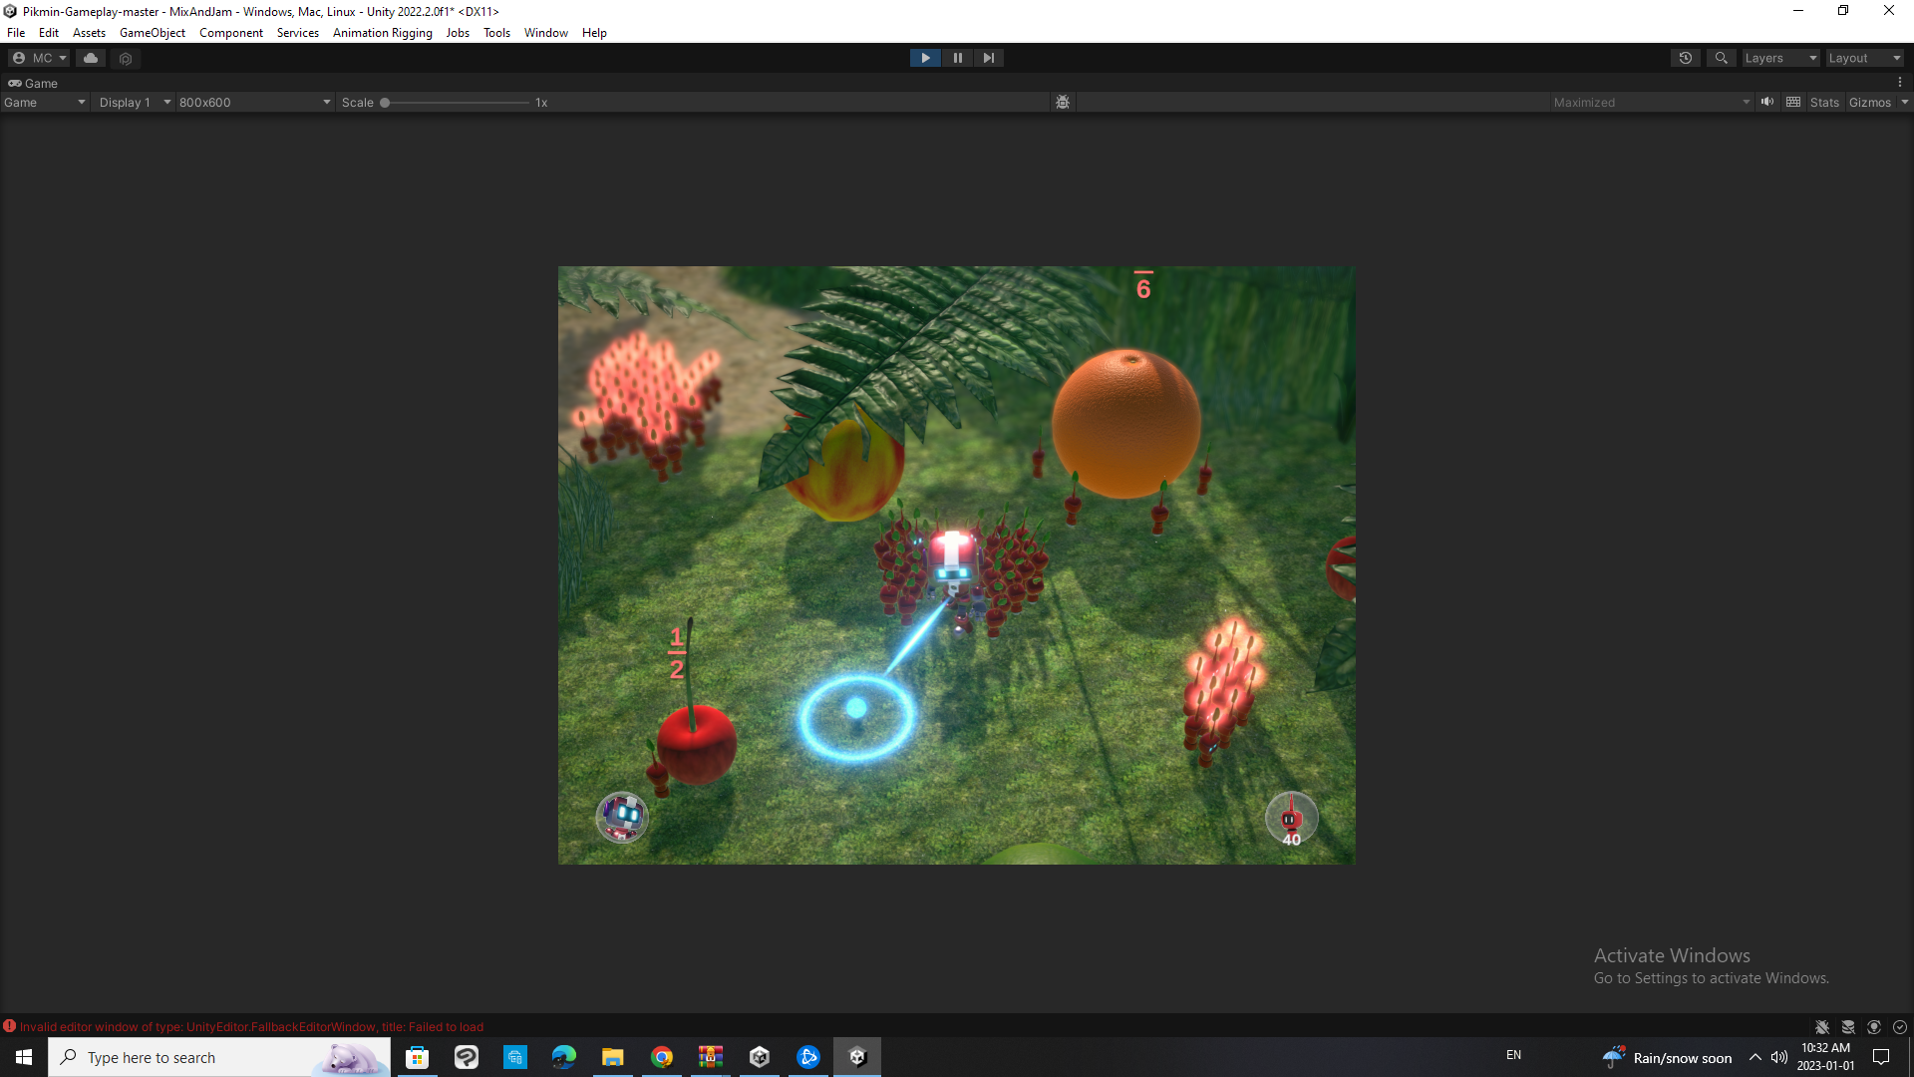The image size is (1914, 1077).
Task: Select the Game tab
Action: pos(33,84)
